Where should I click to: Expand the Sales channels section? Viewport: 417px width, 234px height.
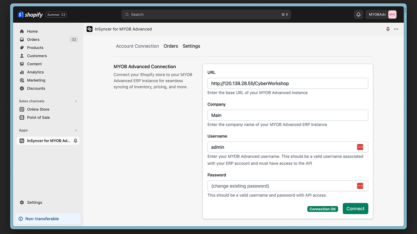pos(76,101)
